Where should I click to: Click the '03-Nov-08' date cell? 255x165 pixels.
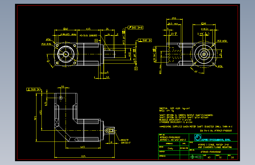click(x=184, y=148)
